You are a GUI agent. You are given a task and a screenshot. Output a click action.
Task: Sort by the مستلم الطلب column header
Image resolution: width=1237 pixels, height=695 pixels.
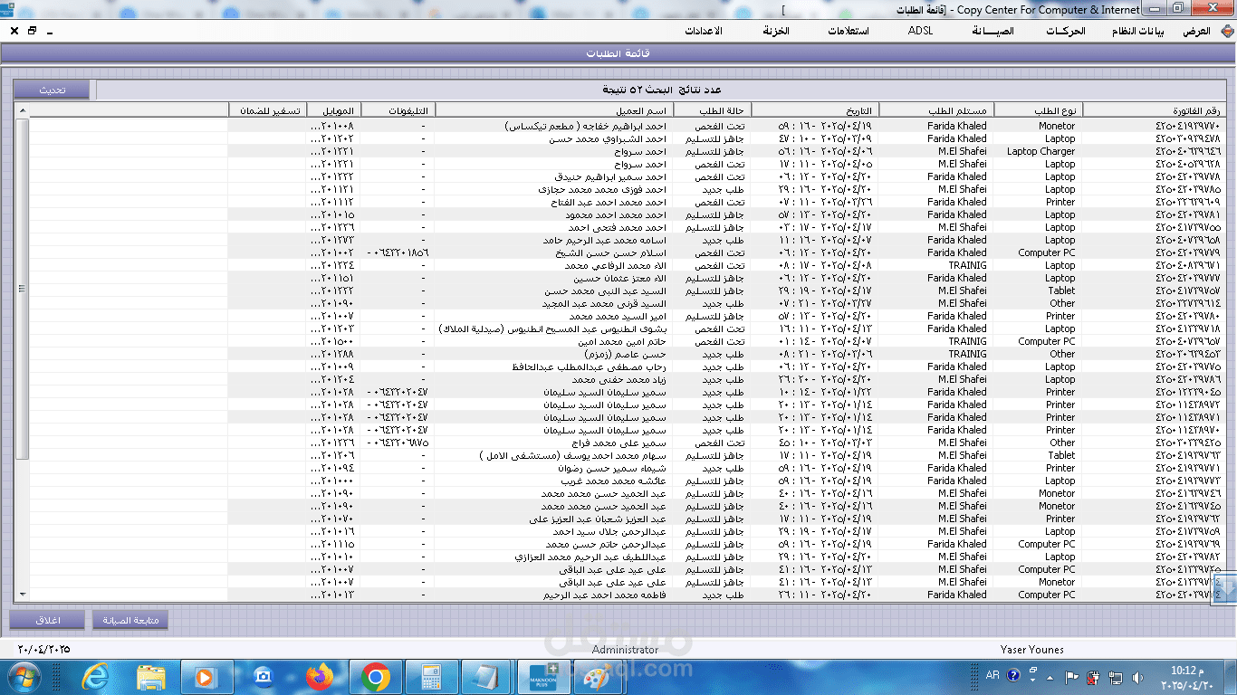pyautogui.click(x=936, y=110)
